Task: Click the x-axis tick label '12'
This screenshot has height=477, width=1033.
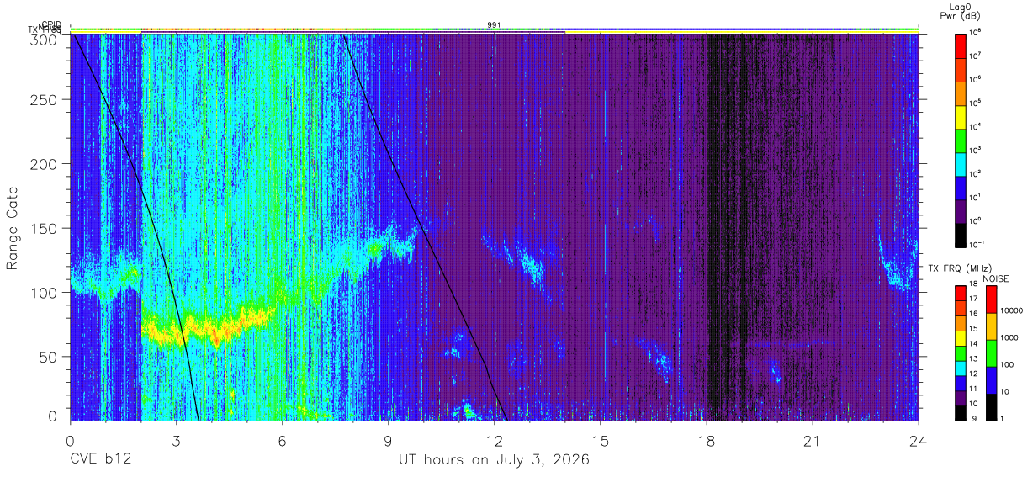Action: [x=495, y=441]
